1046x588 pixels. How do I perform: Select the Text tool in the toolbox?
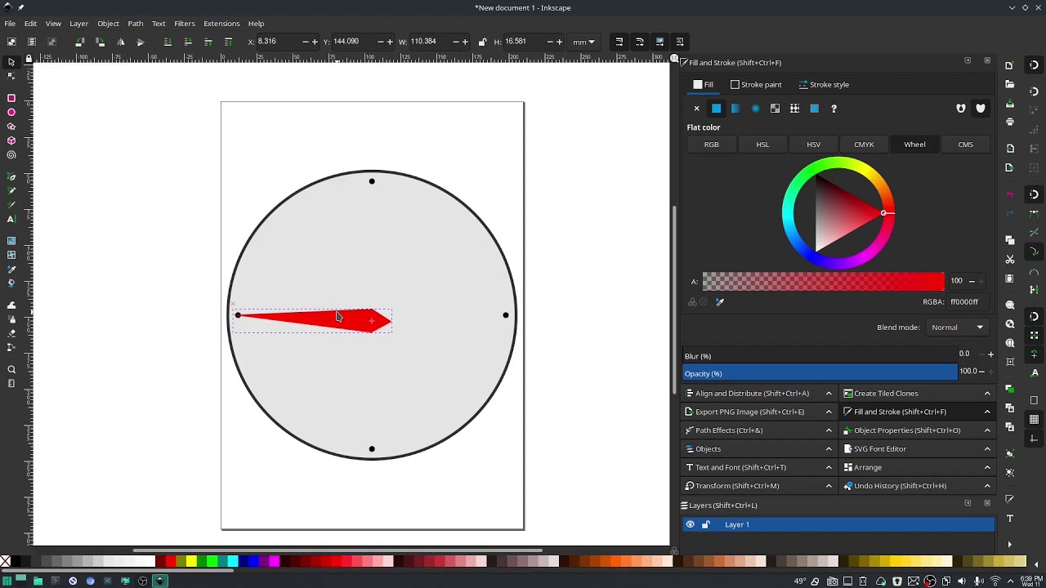tap(11, 219)
